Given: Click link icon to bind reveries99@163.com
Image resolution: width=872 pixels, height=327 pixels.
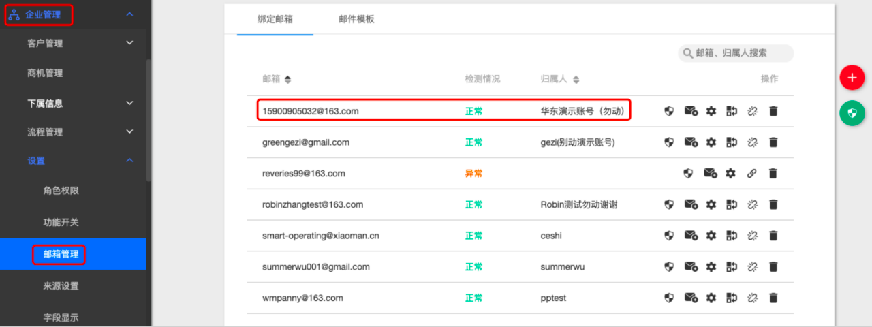Looking at the screenshot, I should point(752,173).
